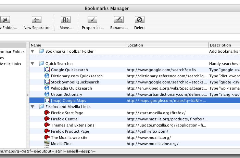Click the Delete toolbar icon
This screenshot has width=240, height=158.
pyautogui.click(x=140, y=20)
